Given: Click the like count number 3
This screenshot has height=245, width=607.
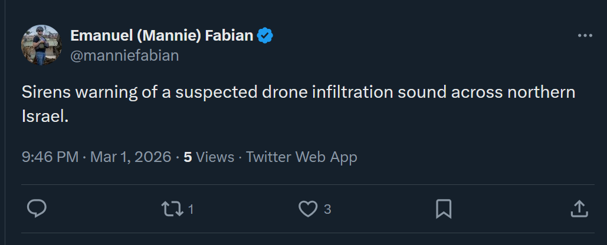Looking at the screenshot, I should pos(327,209).
